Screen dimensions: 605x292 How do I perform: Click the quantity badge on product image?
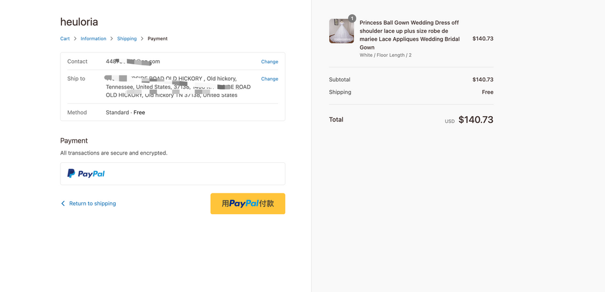[352, 19]
